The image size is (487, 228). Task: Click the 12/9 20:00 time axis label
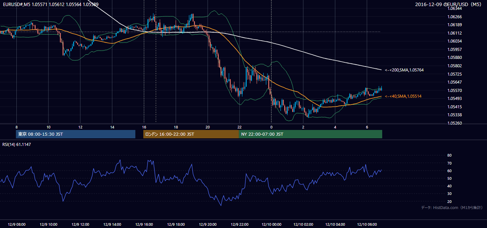click(208, 225)
